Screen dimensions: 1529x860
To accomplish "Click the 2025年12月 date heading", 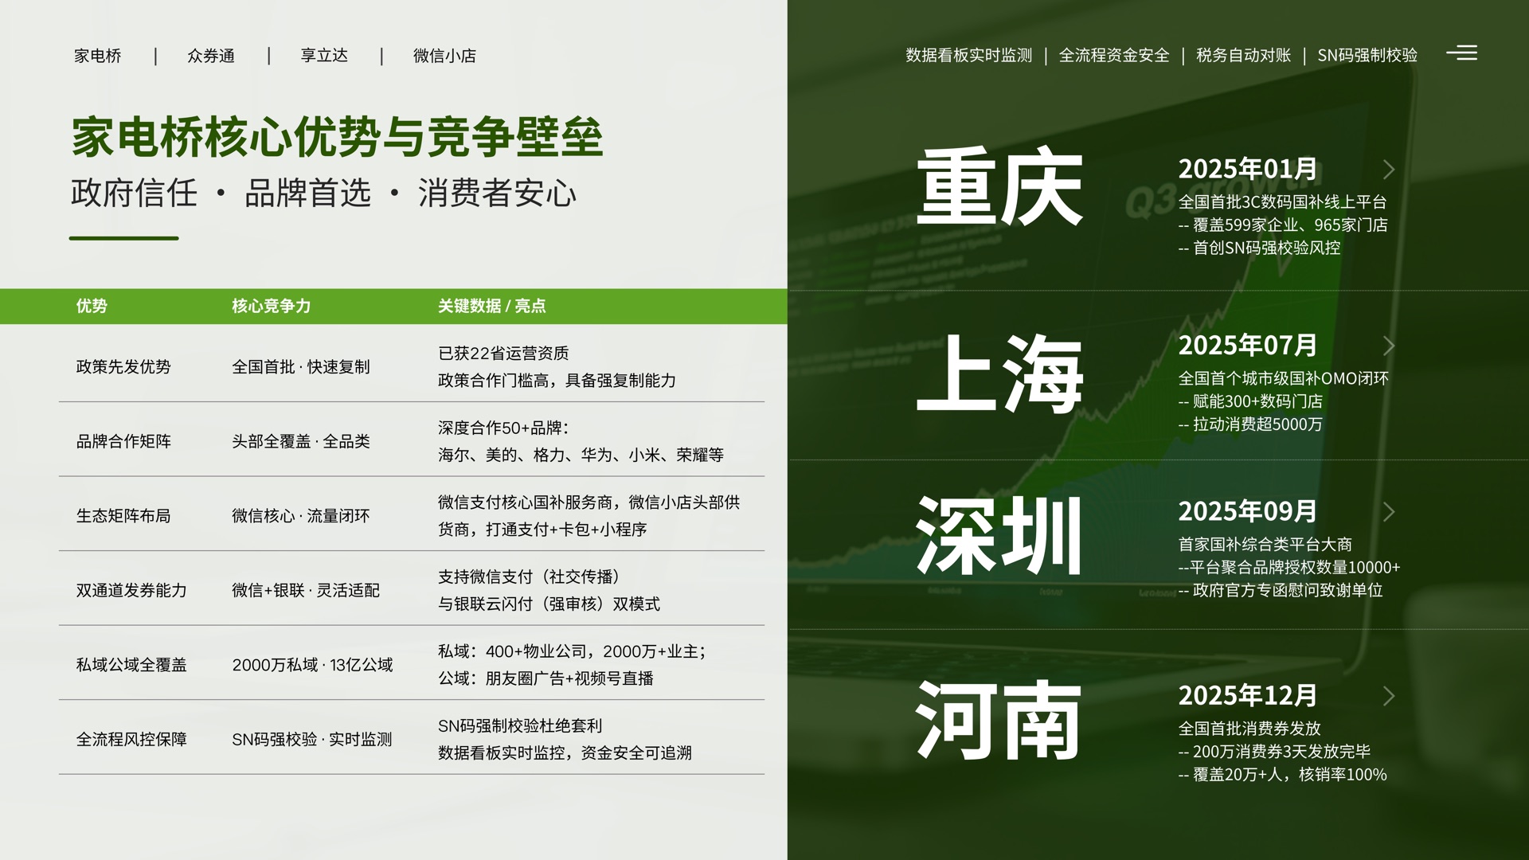I will (x=1248, y=695).
